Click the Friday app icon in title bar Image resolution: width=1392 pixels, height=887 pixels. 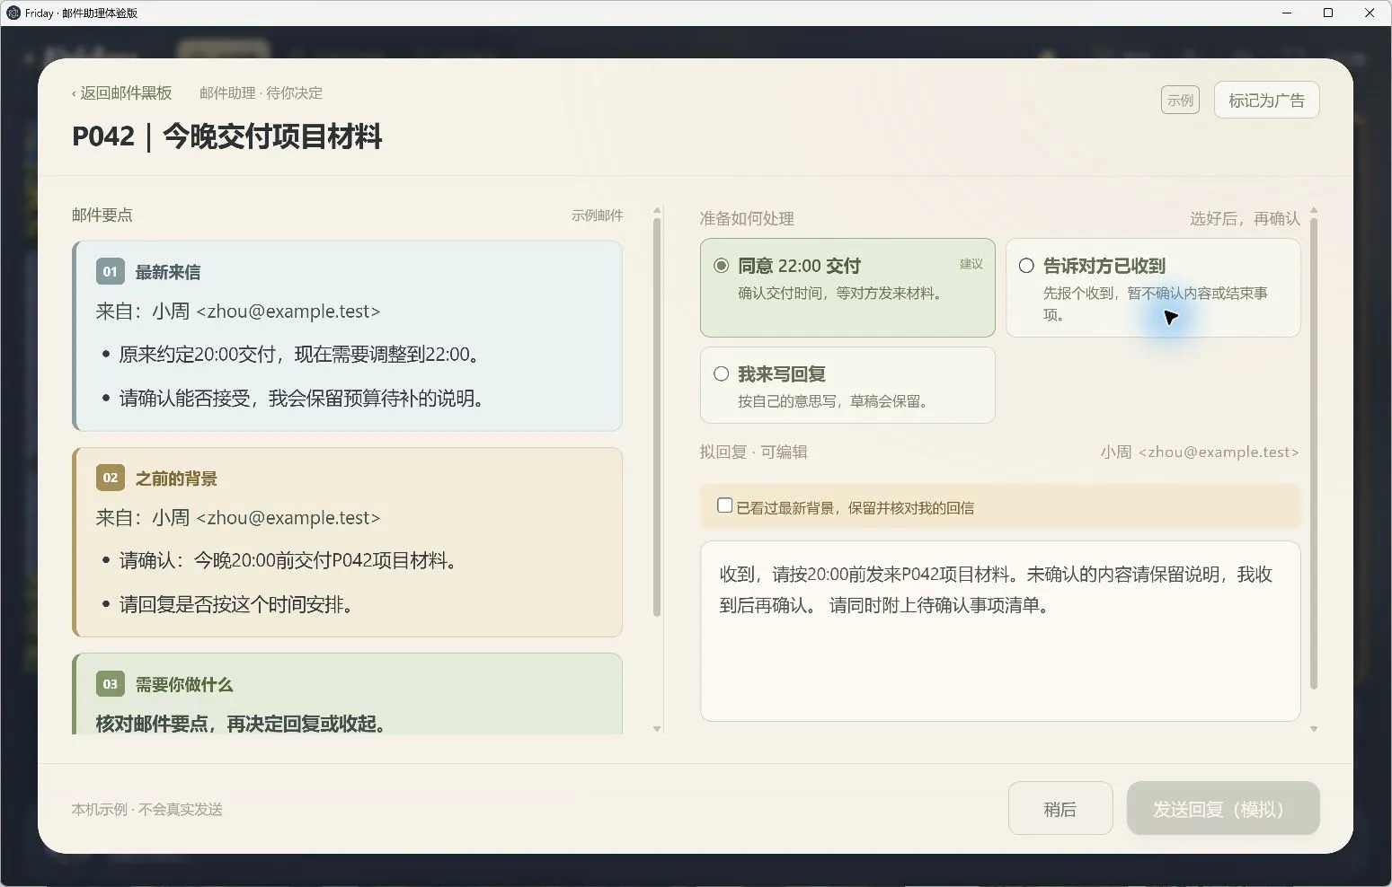pyautogui.click(x=13, y=13)
